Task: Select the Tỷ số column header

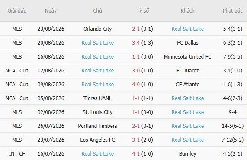Action: (x=143, y=11)
